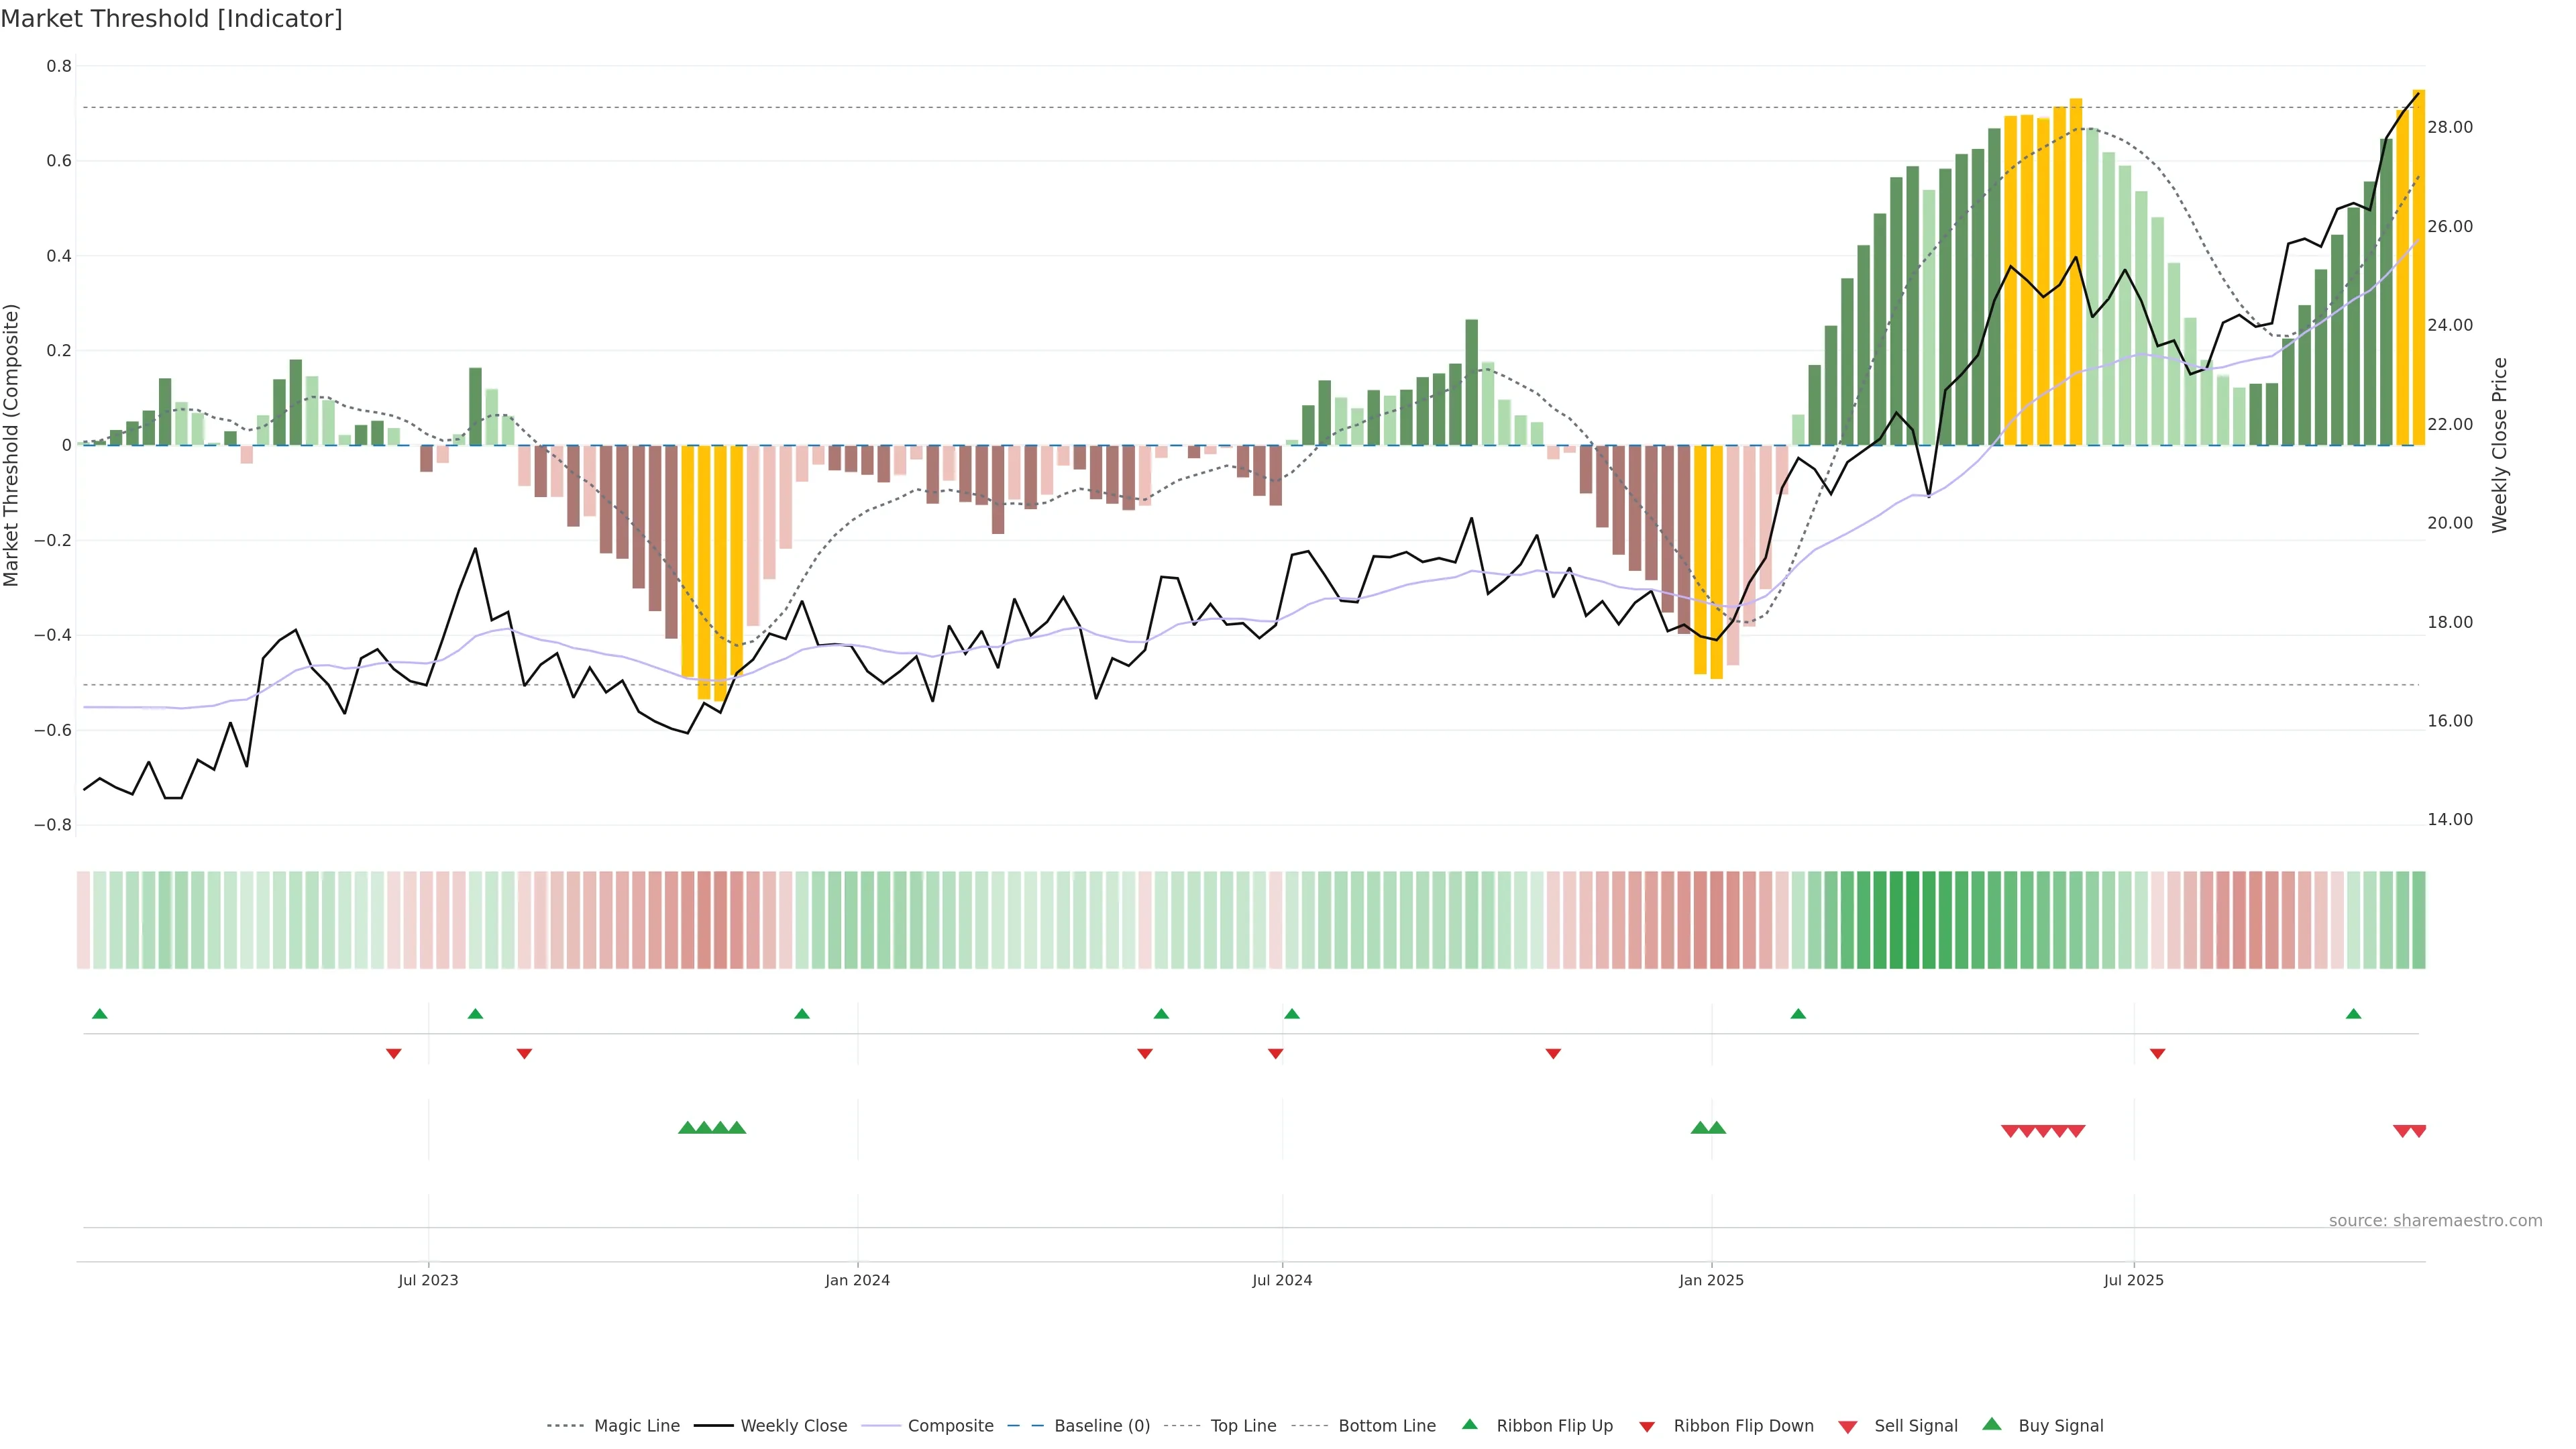Viewport: 2576px width, 1449px height.
Task: Click the Sell Signal legend marker icon
Action: tap(1848, 1427)
